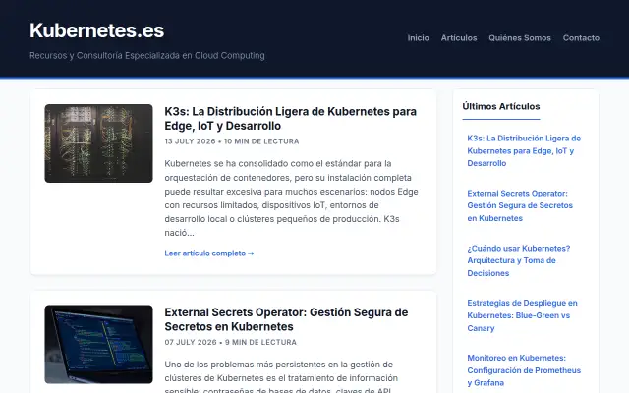Select Quiénes Somos in the header

(520, 38)
